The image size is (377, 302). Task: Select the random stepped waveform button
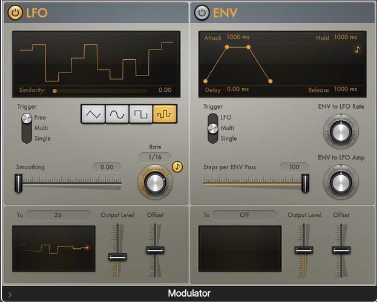[x=165, y=114]
